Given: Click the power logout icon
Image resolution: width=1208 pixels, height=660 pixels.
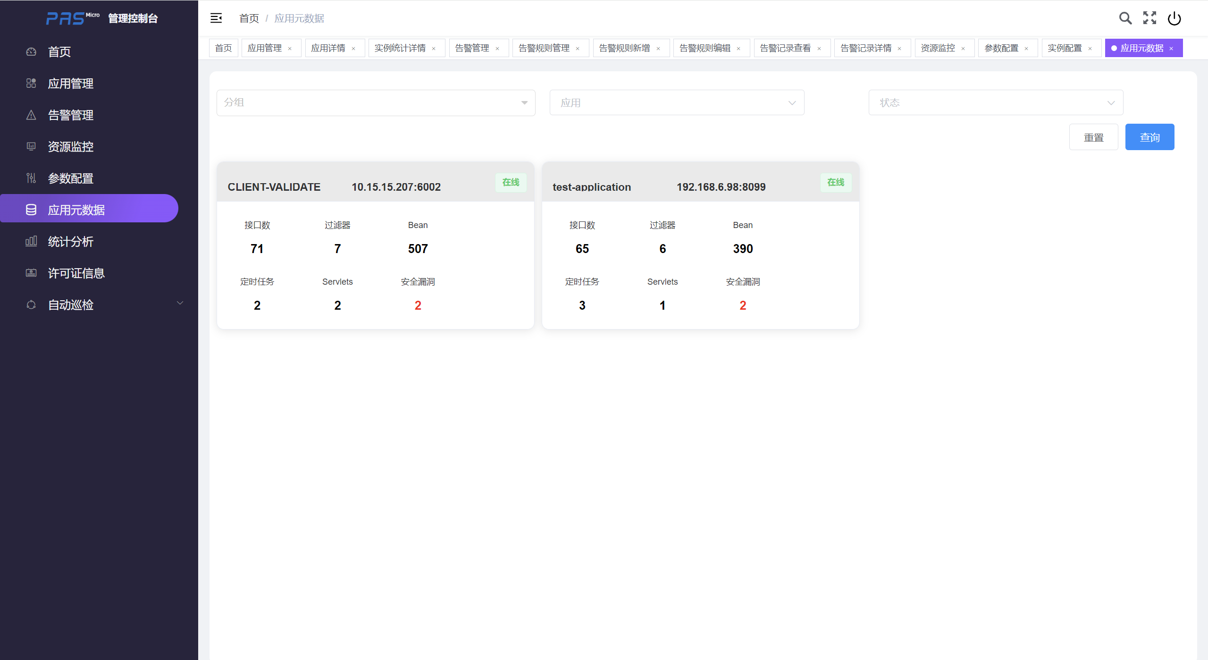Looking at the screenshot, I should (x=1174, y=18).
